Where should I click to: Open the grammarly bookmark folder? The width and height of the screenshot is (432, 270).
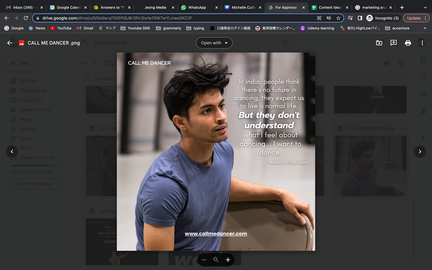click(x=168, y=28)
